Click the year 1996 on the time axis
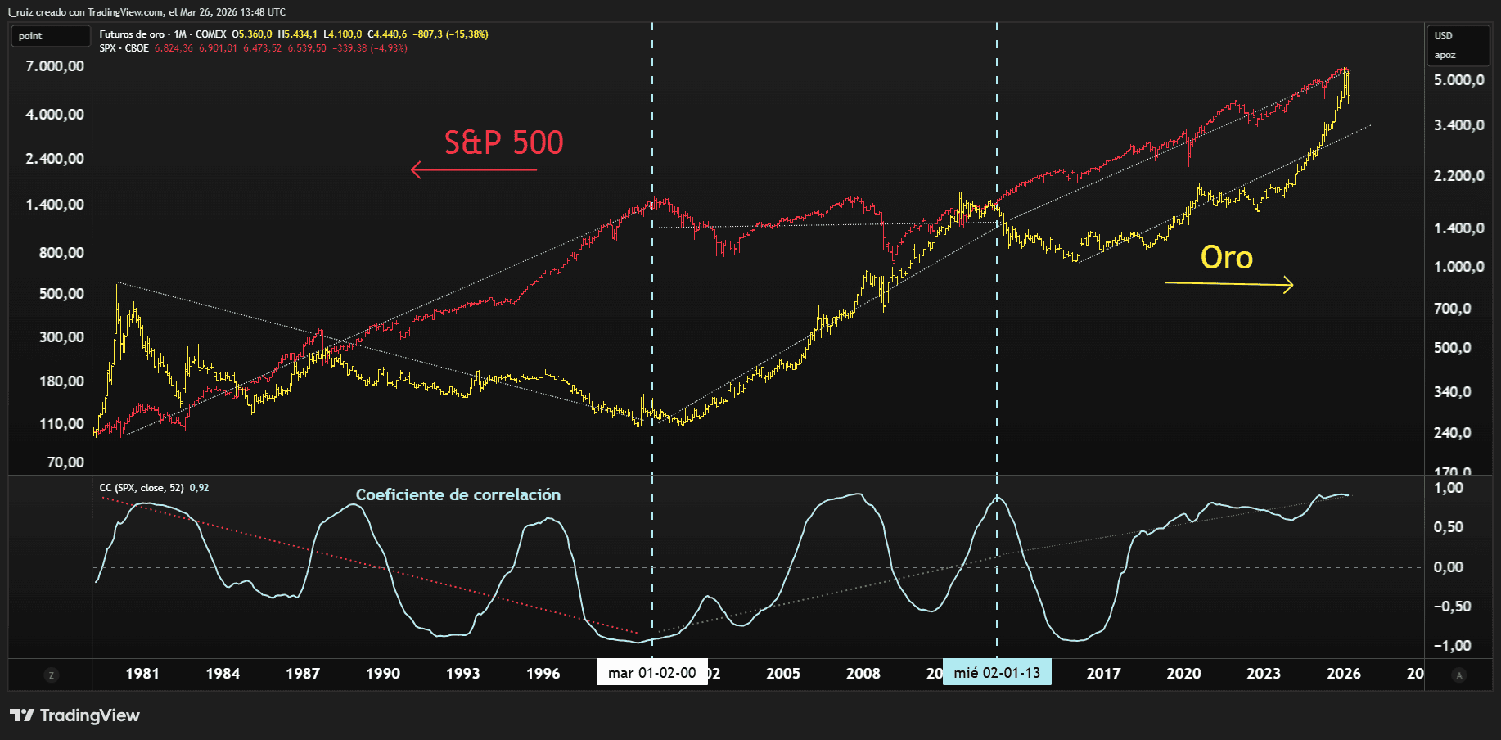Screen dimensions: 1501x740 (x=543, y=674)
